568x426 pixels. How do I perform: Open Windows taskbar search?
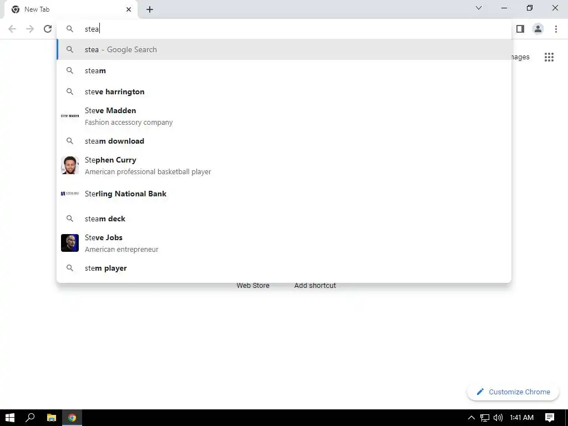pyautogui.click(x=30, y=418)
